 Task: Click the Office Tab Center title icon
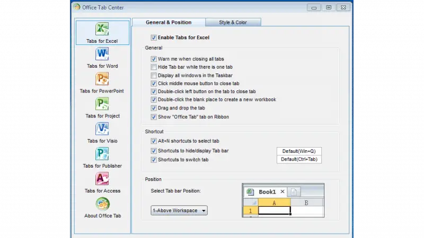77,7
